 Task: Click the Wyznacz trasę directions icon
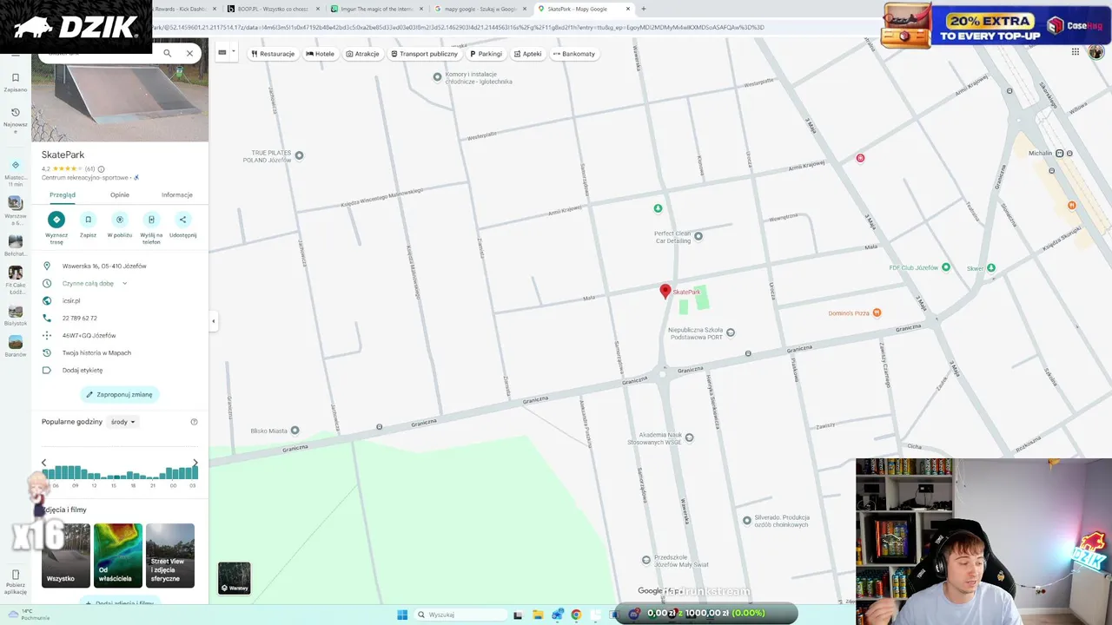[56, 220]
